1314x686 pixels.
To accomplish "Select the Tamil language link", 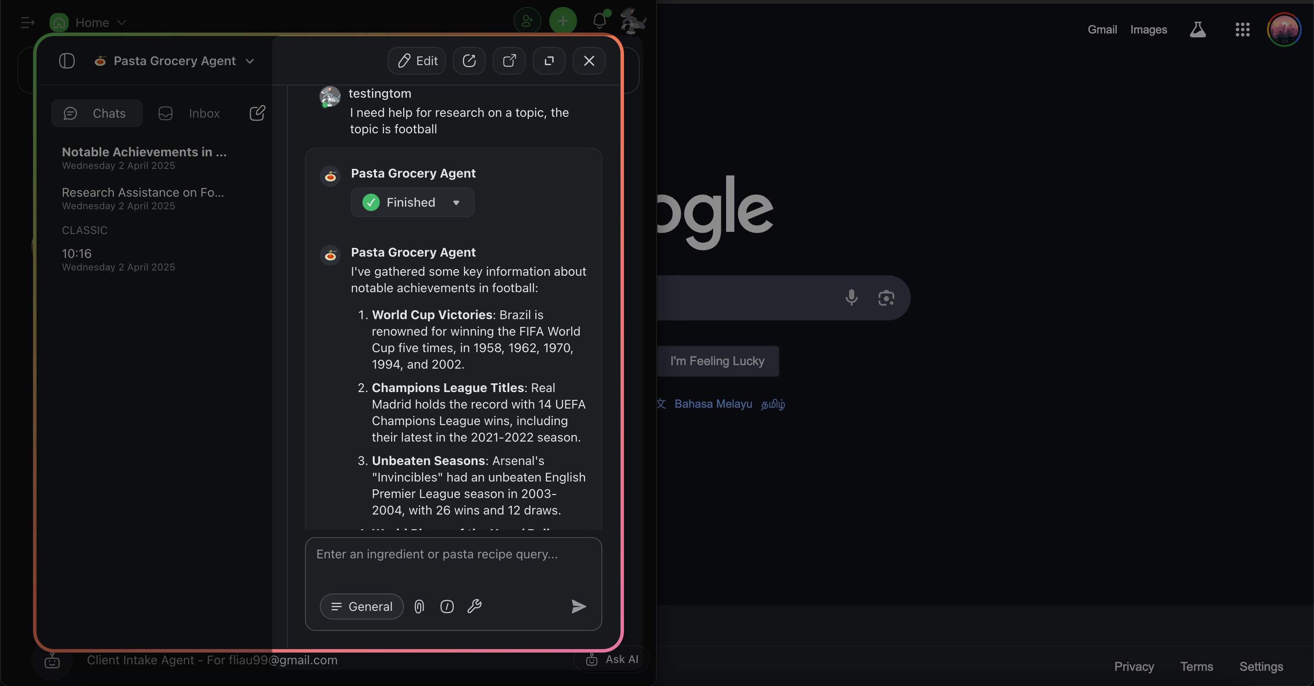I will 773,404.
